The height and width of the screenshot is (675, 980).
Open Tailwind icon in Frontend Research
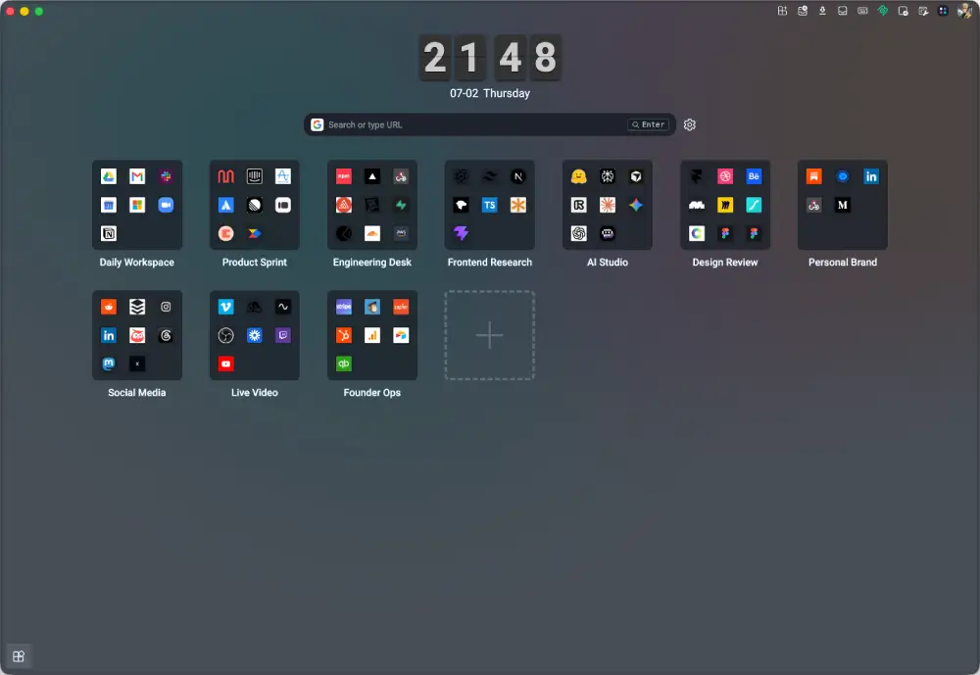pyautogui.click(x=489, y=176)
